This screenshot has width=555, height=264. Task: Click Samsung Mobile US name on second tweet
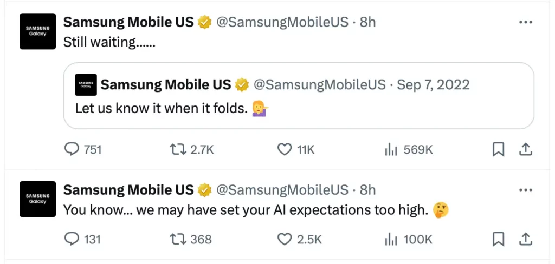pos(128,190)
